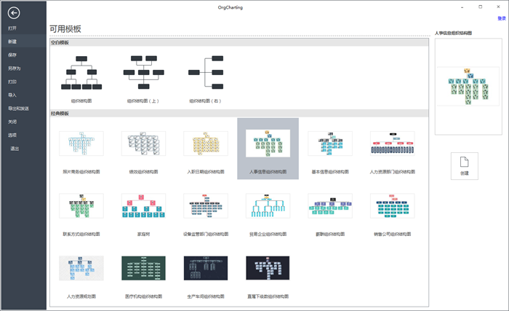Viewport: 509px width, 311px height.
Task: Pick the 组织结构图（右）blank template
Action: (x=206, y=73)
